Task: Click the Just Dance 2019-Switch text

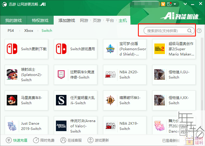Action: pyautogui.click(x=31, y=126)
